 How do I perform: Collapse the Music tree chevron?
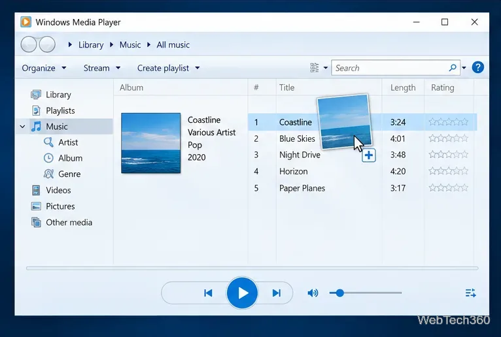[22, 127]
